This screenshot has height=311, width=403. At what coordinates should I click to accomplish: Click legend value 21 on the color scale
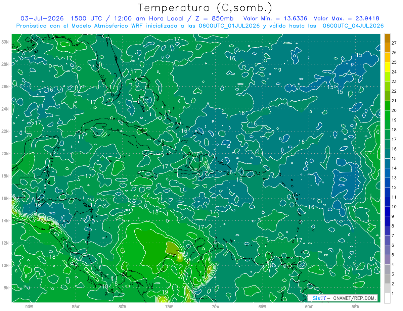point(394,100)
